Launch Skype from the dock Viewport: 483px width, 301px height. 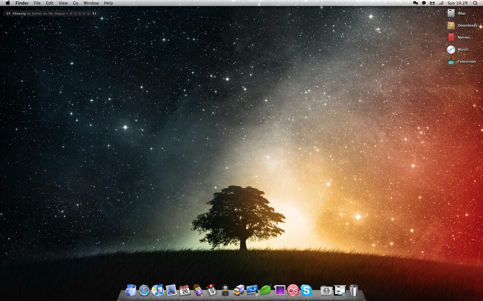(x=306, y=291)
